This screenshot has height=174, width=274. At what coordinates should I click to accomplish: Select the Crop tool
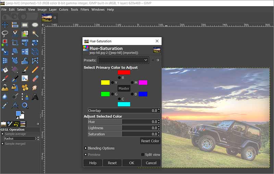(x=15, y=42)
